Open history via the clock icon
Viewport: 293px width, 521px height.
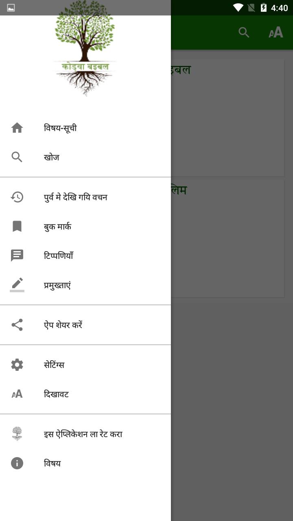click(x=17, y=197)
